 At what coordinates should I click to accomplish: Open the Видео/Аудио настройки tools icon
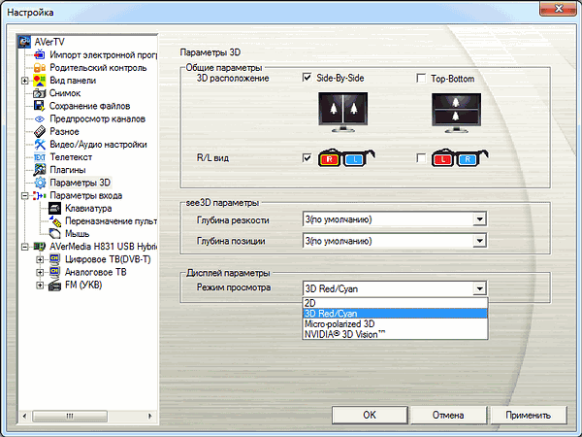(40, 144)
